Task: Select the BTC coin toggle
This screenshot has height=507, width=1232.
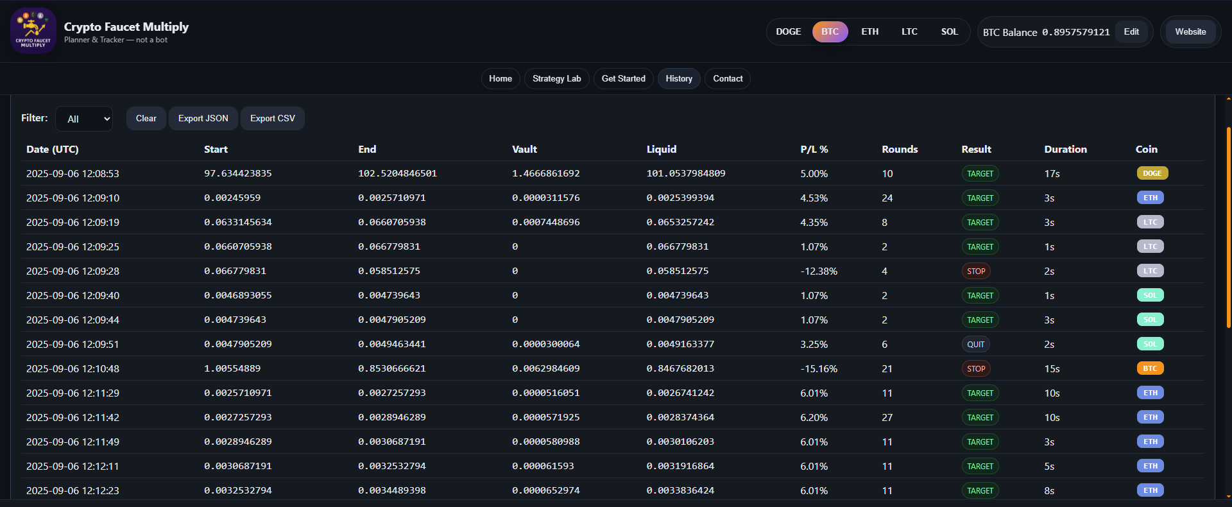Action: point(830,31)
